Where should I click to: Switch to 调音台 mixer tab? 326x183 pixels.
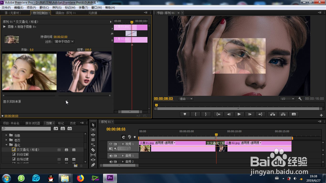[x=66, y=13]
